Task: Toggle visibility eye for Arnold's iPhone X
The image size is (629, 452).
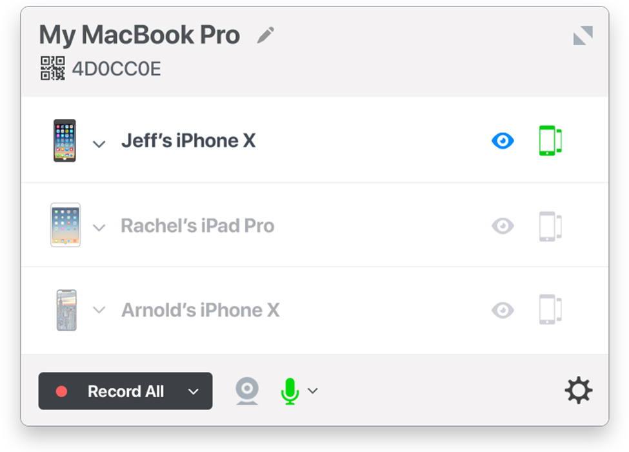Action: pos(503,311)
